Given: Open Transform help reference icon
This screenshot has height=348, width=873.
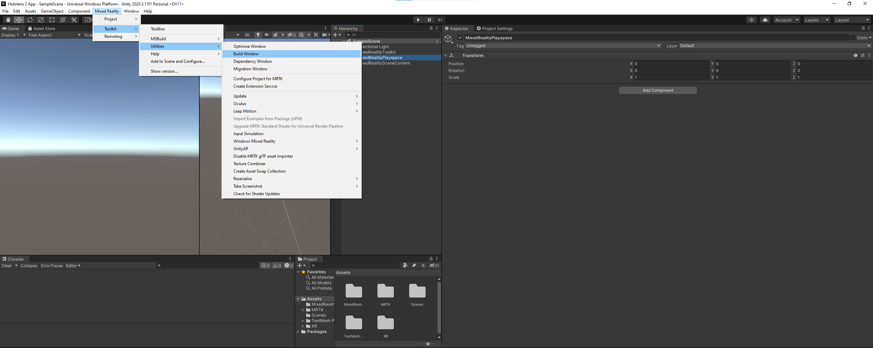Looking at the screenshot, I should (x=856, y=55).
